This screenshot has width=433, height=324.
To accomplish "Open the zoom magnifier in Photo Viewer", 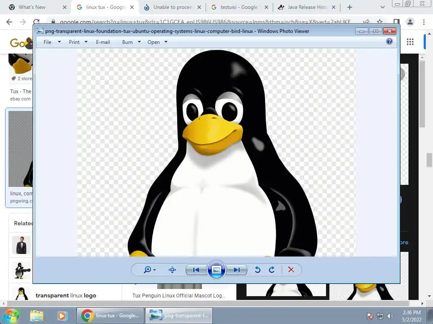I will (x=148, y=270).
